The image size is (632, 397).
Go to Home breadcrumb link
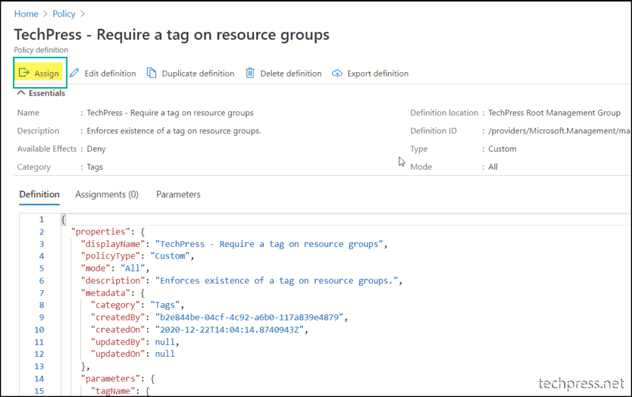26,14
